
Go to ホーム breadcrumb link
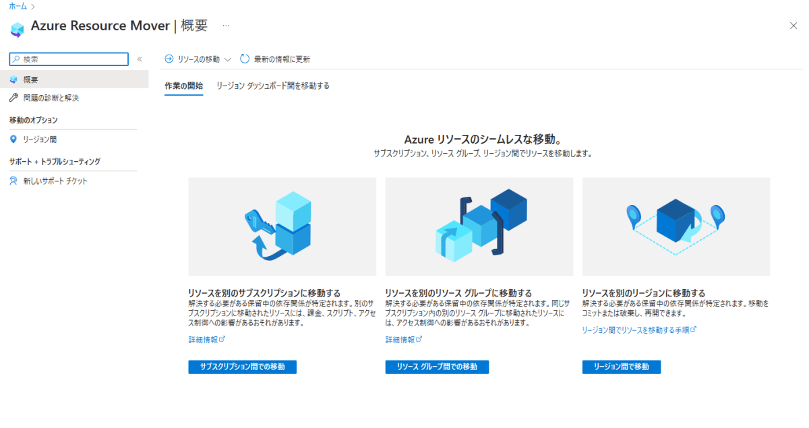[x=18, y=5]
